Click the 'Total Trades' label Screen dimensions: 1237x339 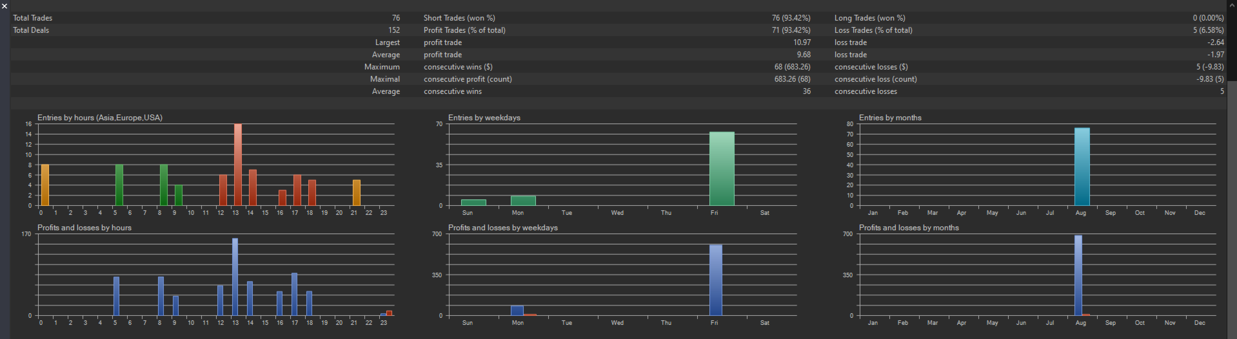point(33,18)
